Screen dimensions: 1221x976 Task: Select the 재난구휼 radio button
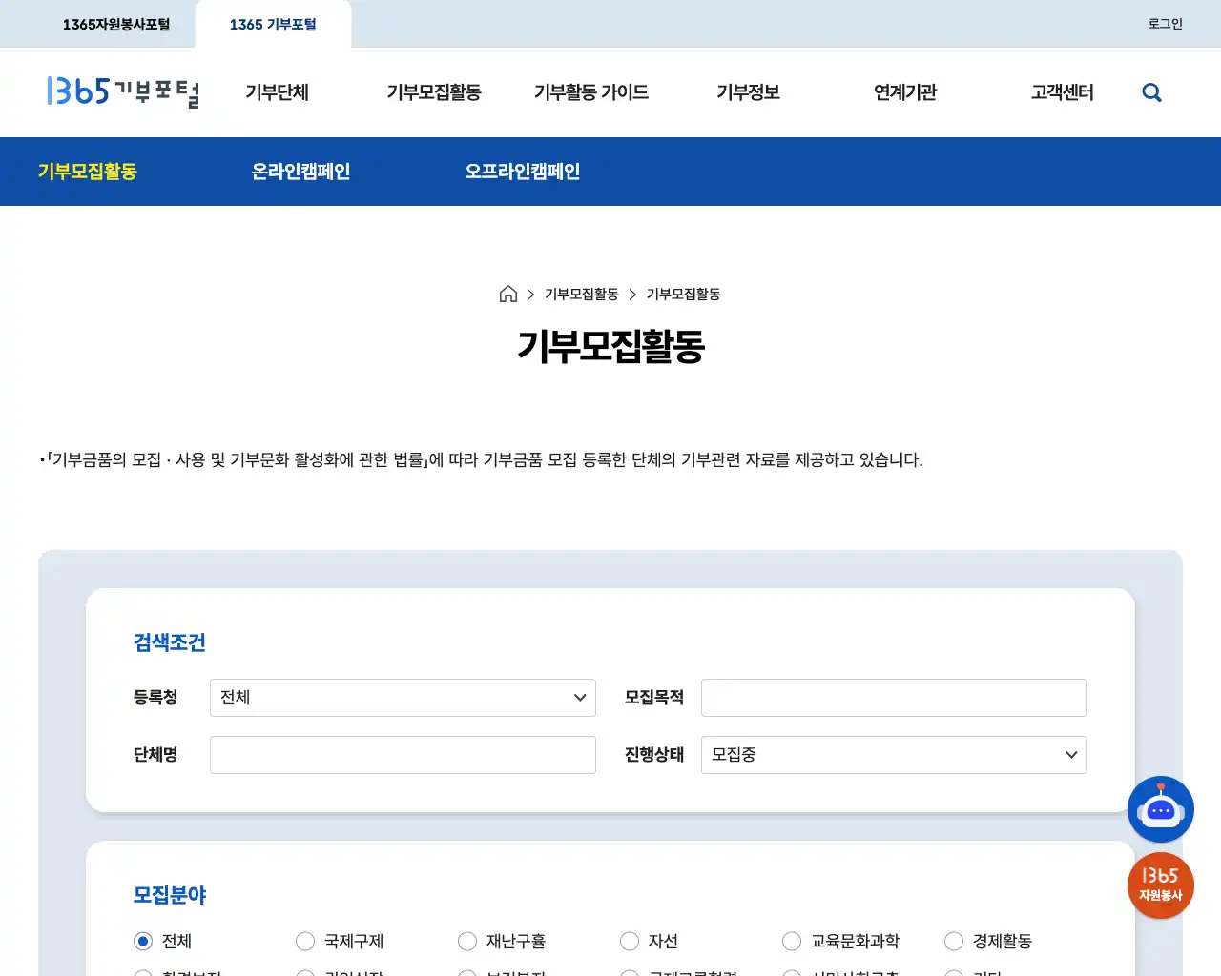467,941
